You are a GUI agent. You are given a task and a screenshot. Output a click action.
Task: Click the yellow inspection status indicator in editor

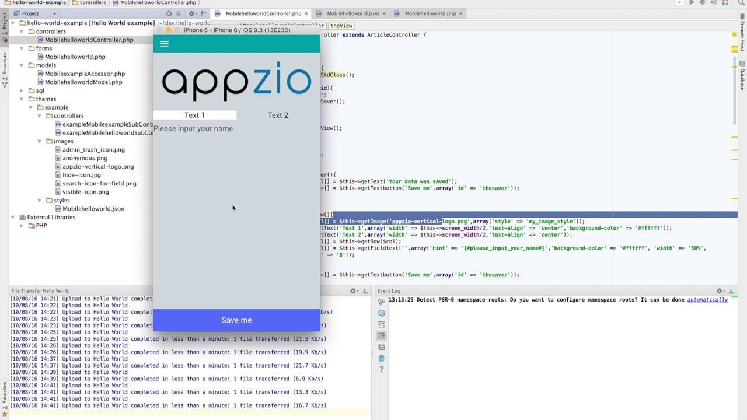tap(735, 35)
